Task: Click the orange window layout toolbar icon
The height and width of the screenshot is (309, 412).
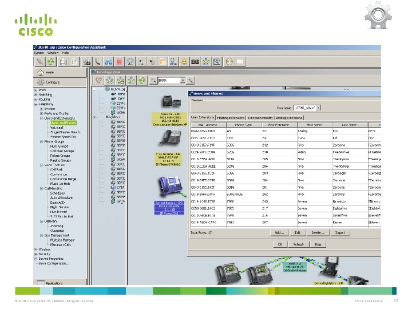Action: click(163, 62)
